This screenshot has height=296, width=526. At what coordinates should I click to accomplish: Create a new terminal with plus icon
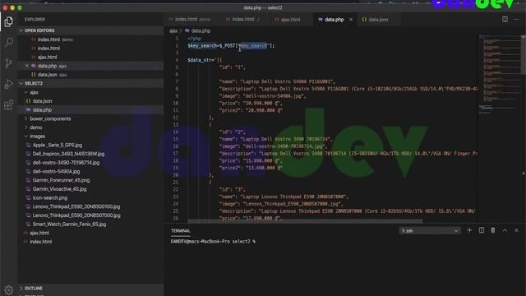click(x=469, y=230)
